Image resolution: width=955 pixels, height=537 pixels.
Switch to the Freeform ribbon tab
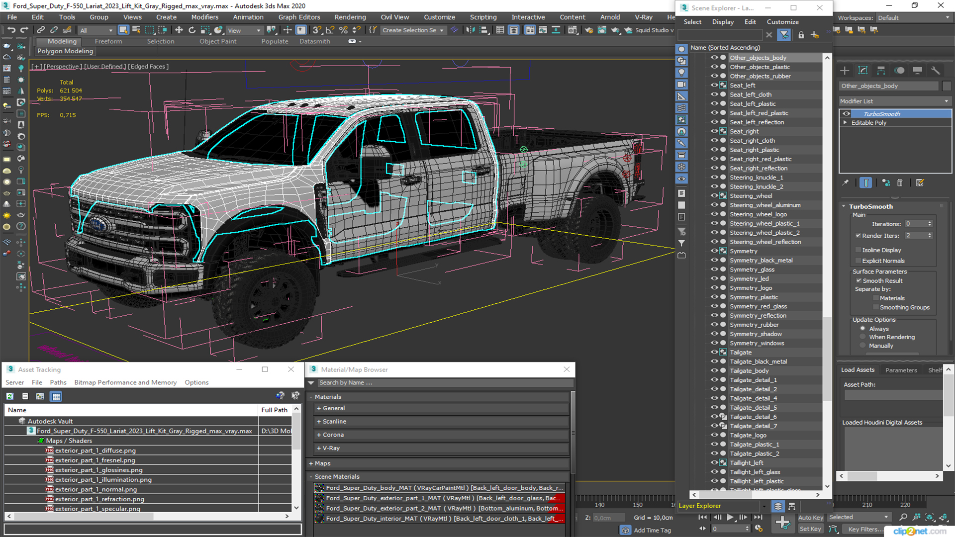coord(108,41)
